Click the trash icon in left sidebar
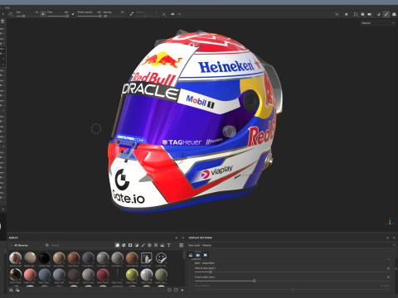 point(2,21)
